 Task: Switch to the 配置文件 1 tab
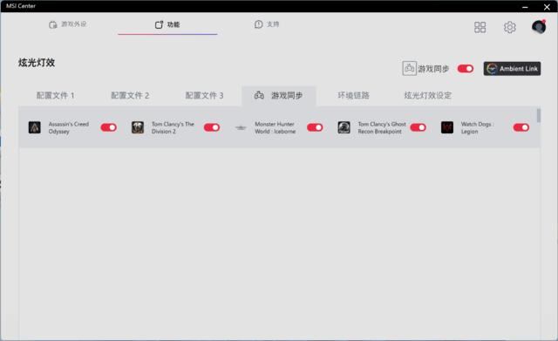click(56, 95)
